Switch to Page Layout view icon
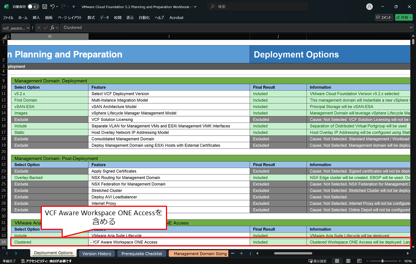The height and width of the screenshot is (264, 416). [x=348, y=261]
